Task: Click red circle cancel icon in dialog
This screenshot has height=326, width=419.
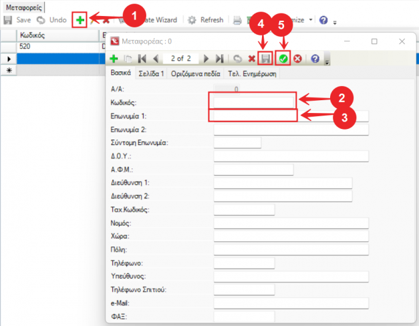Action: tap(297, 59)
